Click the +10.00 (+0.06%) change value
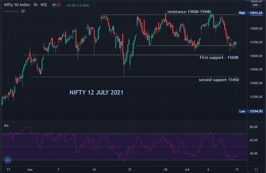The width and height of the screenshot is (266, 173). 78,5
